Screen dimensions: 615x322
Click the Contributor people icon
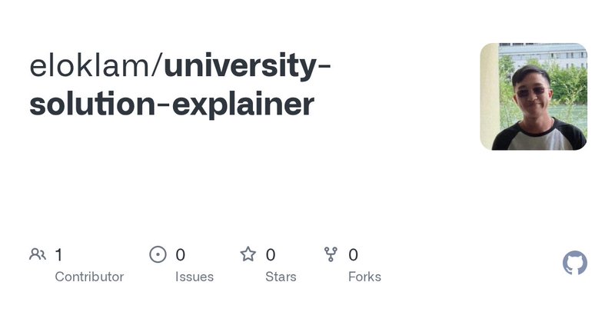(37, 254)
